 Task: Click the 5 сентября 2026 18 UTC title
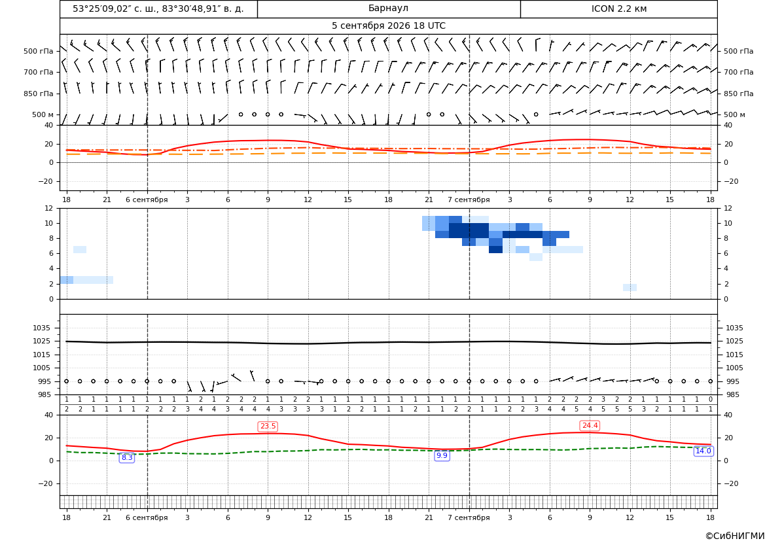[x=388, y=26]
